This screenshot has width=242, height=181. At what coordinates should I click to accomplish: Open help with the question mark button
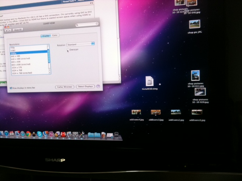pyautogui.click(x=98, y=86)
